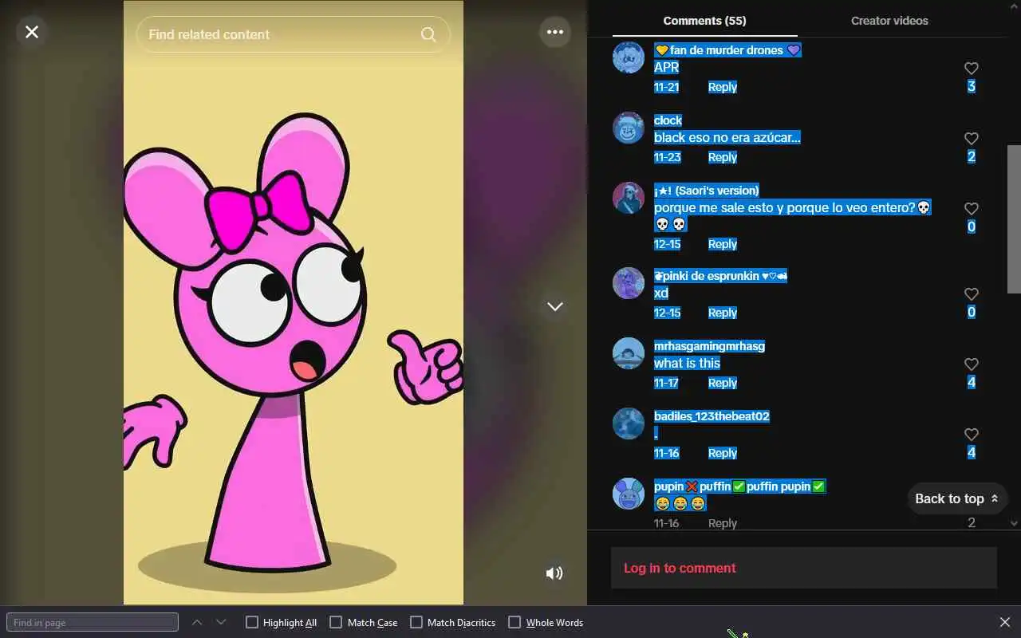Open fan de murder drones avatar
Screen dimensions: 1021x638
point(629,57)
